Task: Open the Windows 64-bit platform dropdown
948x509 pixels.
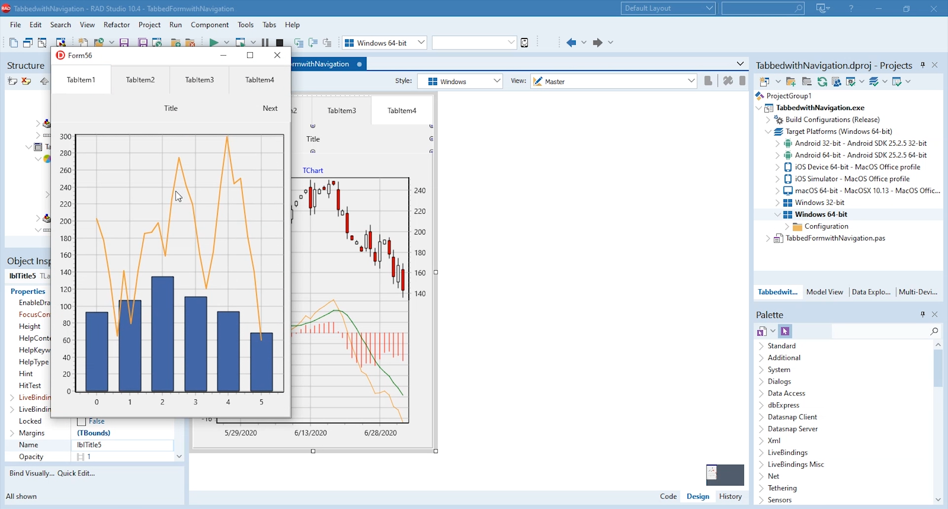Action: tap(421, 42)
